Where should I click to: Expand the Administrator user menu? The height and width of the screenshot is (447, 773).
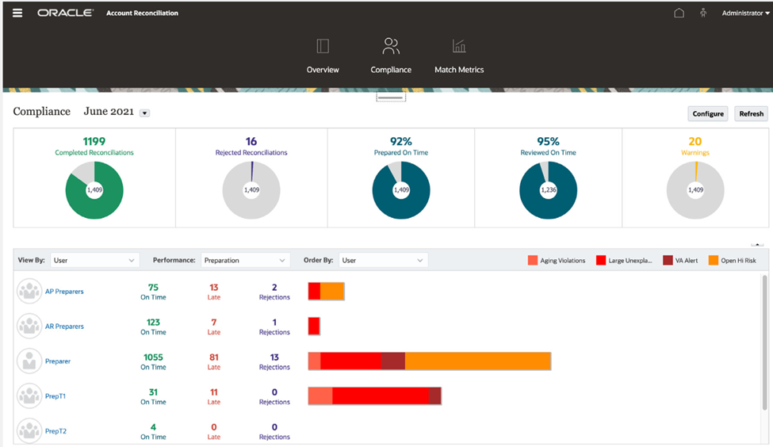point(745,13)
